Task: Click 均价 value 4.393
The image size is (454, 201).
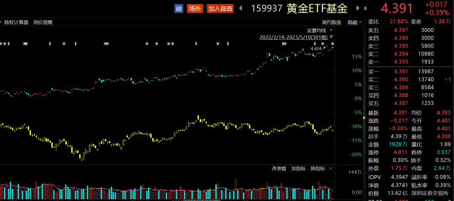Action: tap(443, 113)
